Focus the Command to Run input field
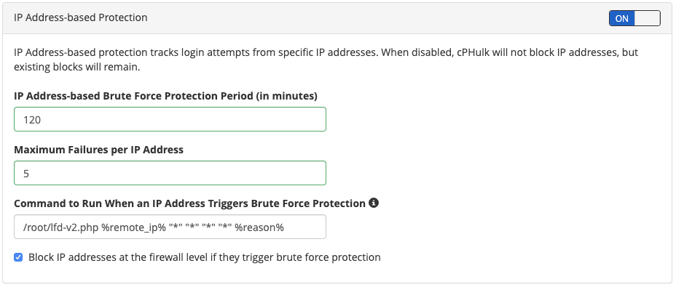Image resolution: width=676 pixels, height=287 pixels. tap(170, 227)
